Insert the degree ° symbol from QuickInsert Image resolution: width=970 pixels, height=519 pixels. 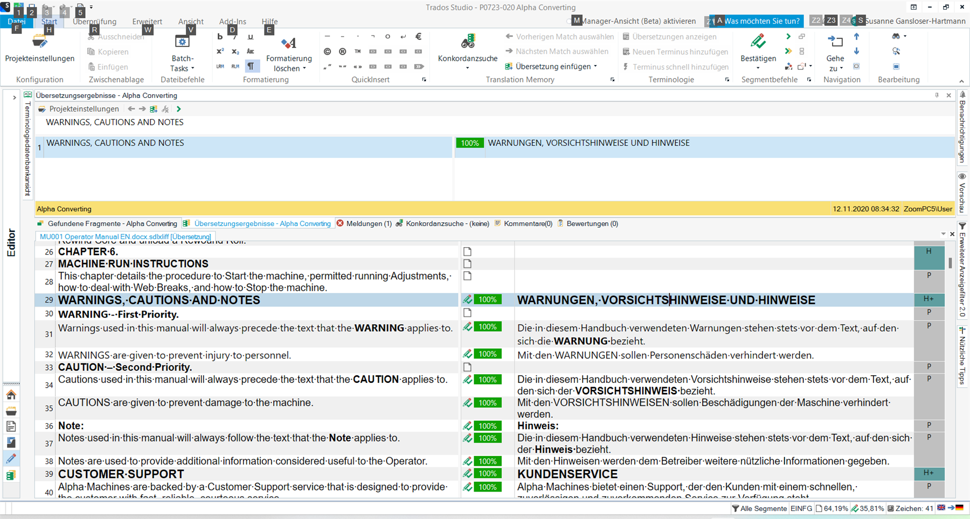point(387,37)
